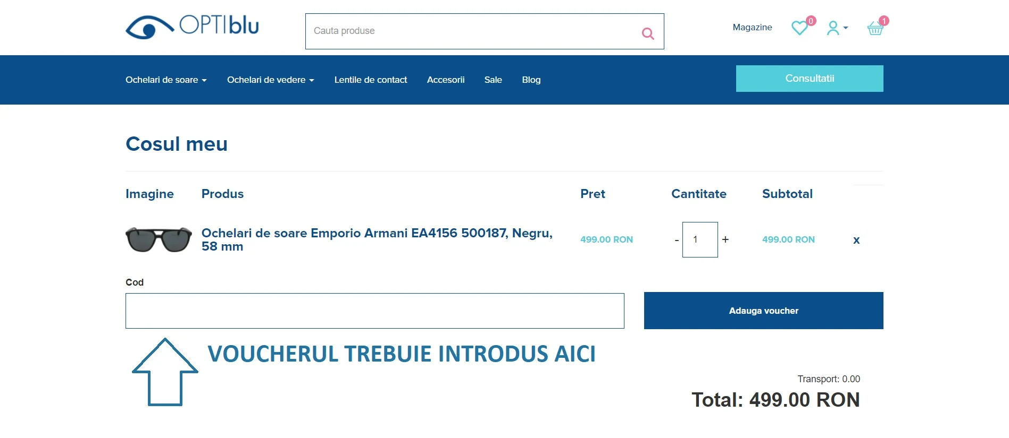This screenshot has height=438, width=1009.
Task: Click the Cosul meu heading
Action: coord(177,144)
